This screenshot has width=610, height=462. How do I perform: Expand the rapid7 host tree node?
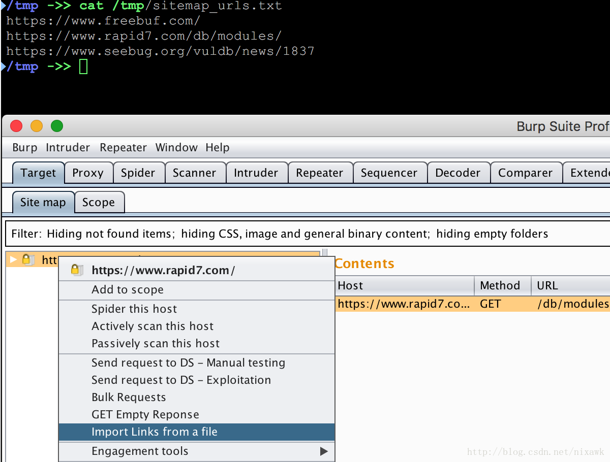point(14,260)
